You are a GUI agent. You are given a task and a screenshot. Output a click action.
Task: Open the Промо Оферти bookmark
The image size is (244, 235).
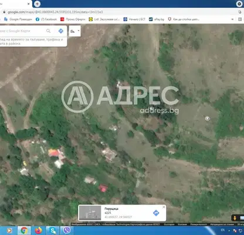(73, 19)
